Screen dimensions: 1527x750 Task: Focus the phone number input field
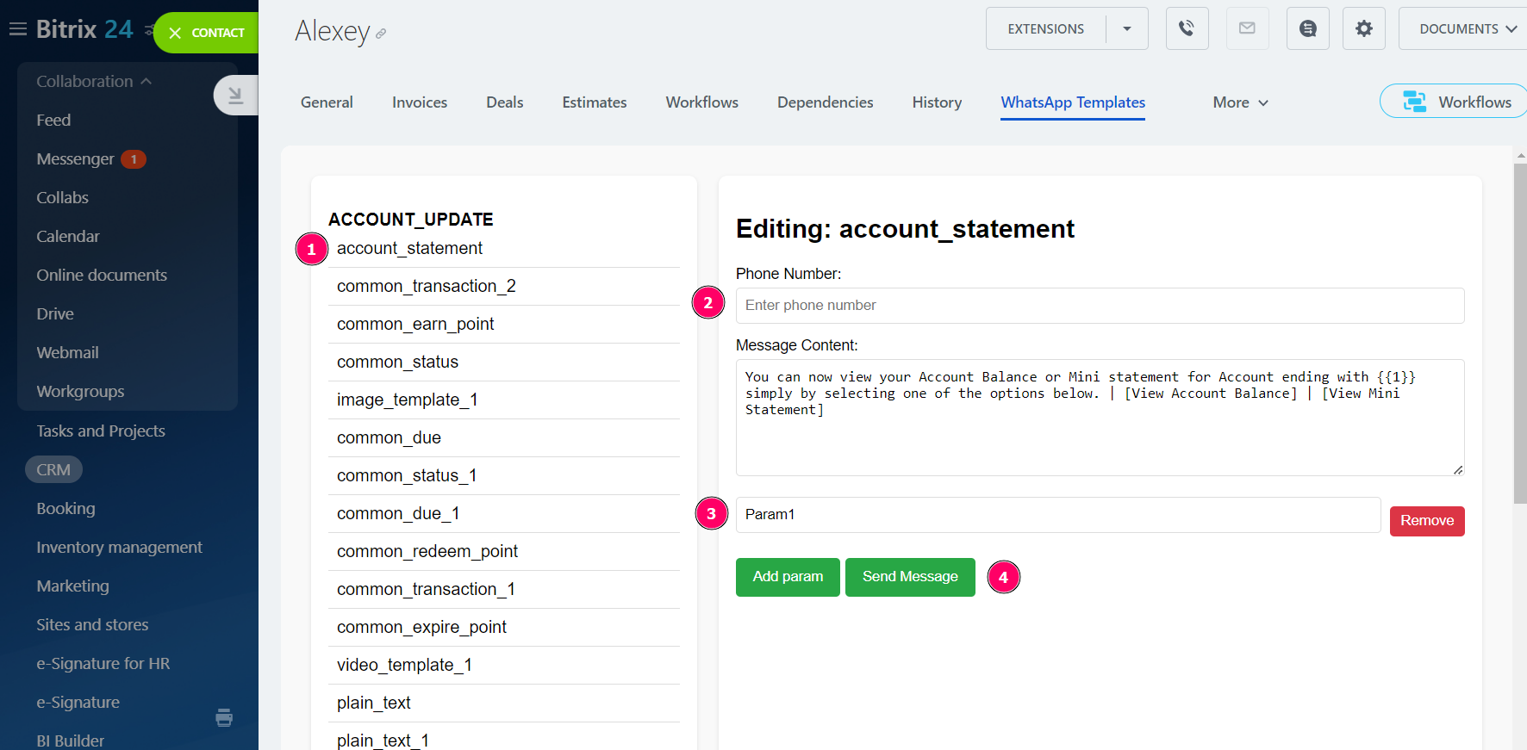pos(1100,306)
